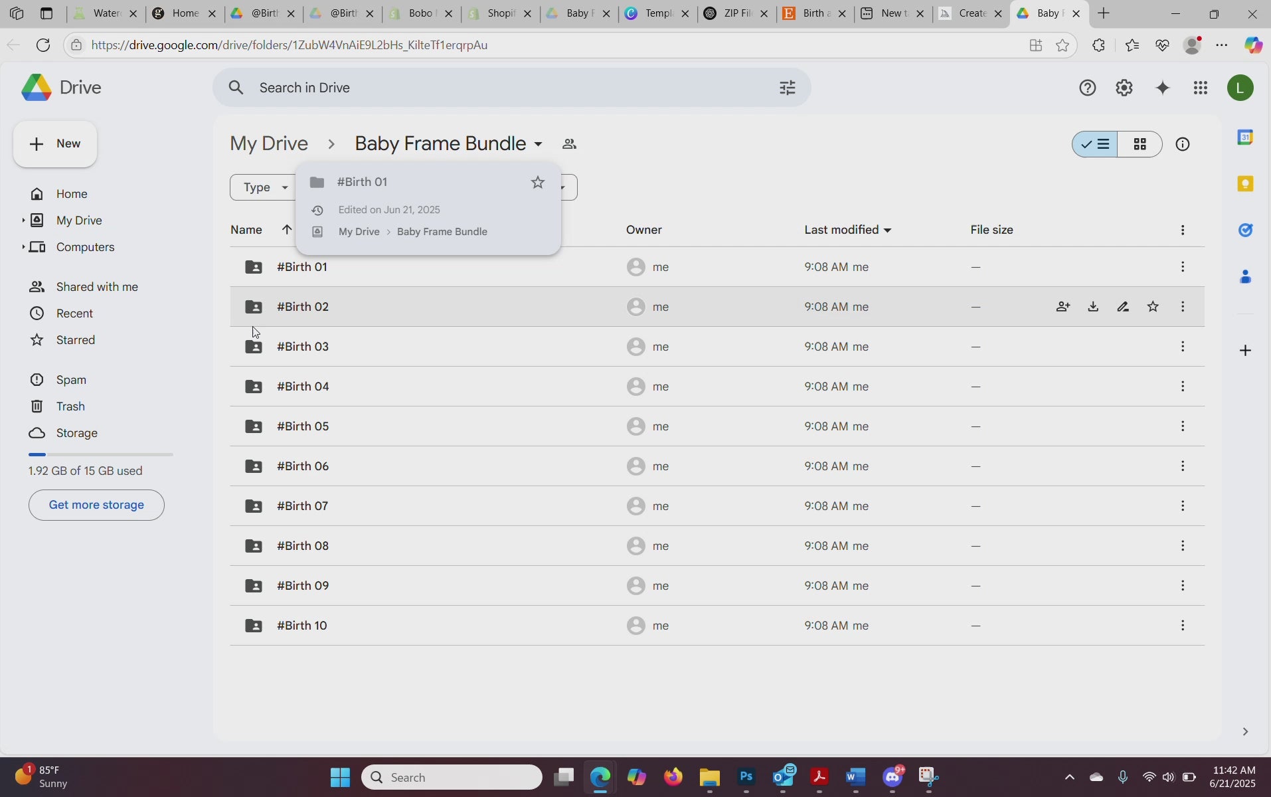The height and width of the screenshot is (797, 1271).
Task: Reverse name sort direction arrow
Action: 287,229
